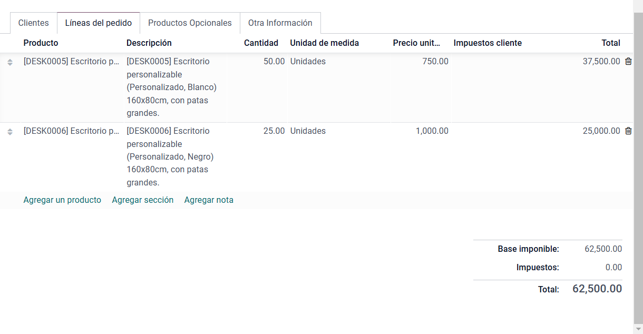The image size is (643, 334).
Task: Open the Clientes tab
Action: click(33, 23)
